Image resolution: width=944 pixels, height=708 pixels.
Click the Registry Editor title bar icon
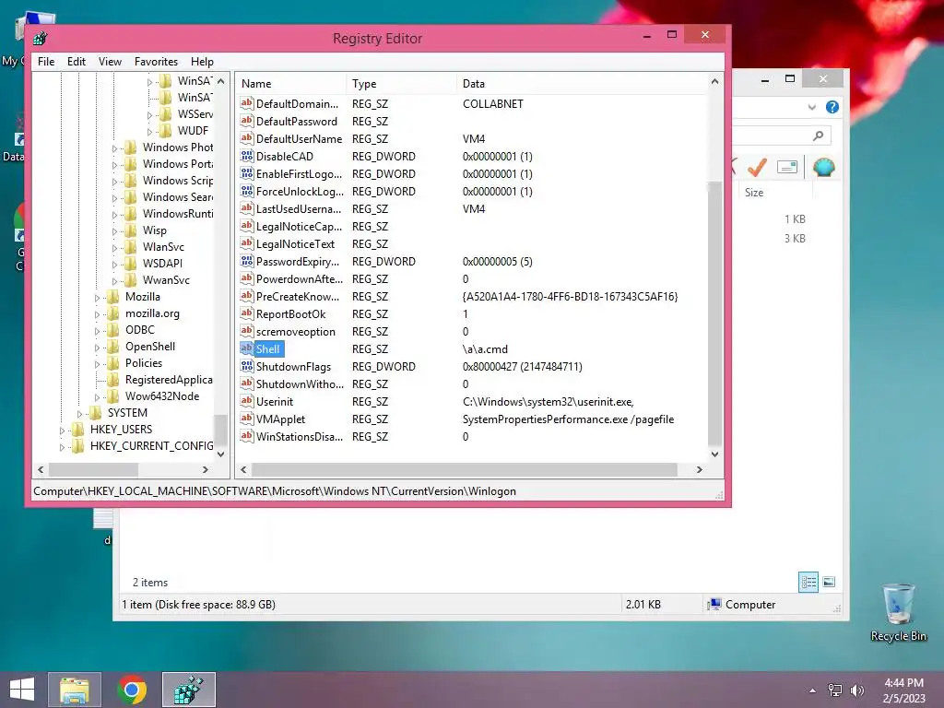pyautogui.click(x=41, y=38)
